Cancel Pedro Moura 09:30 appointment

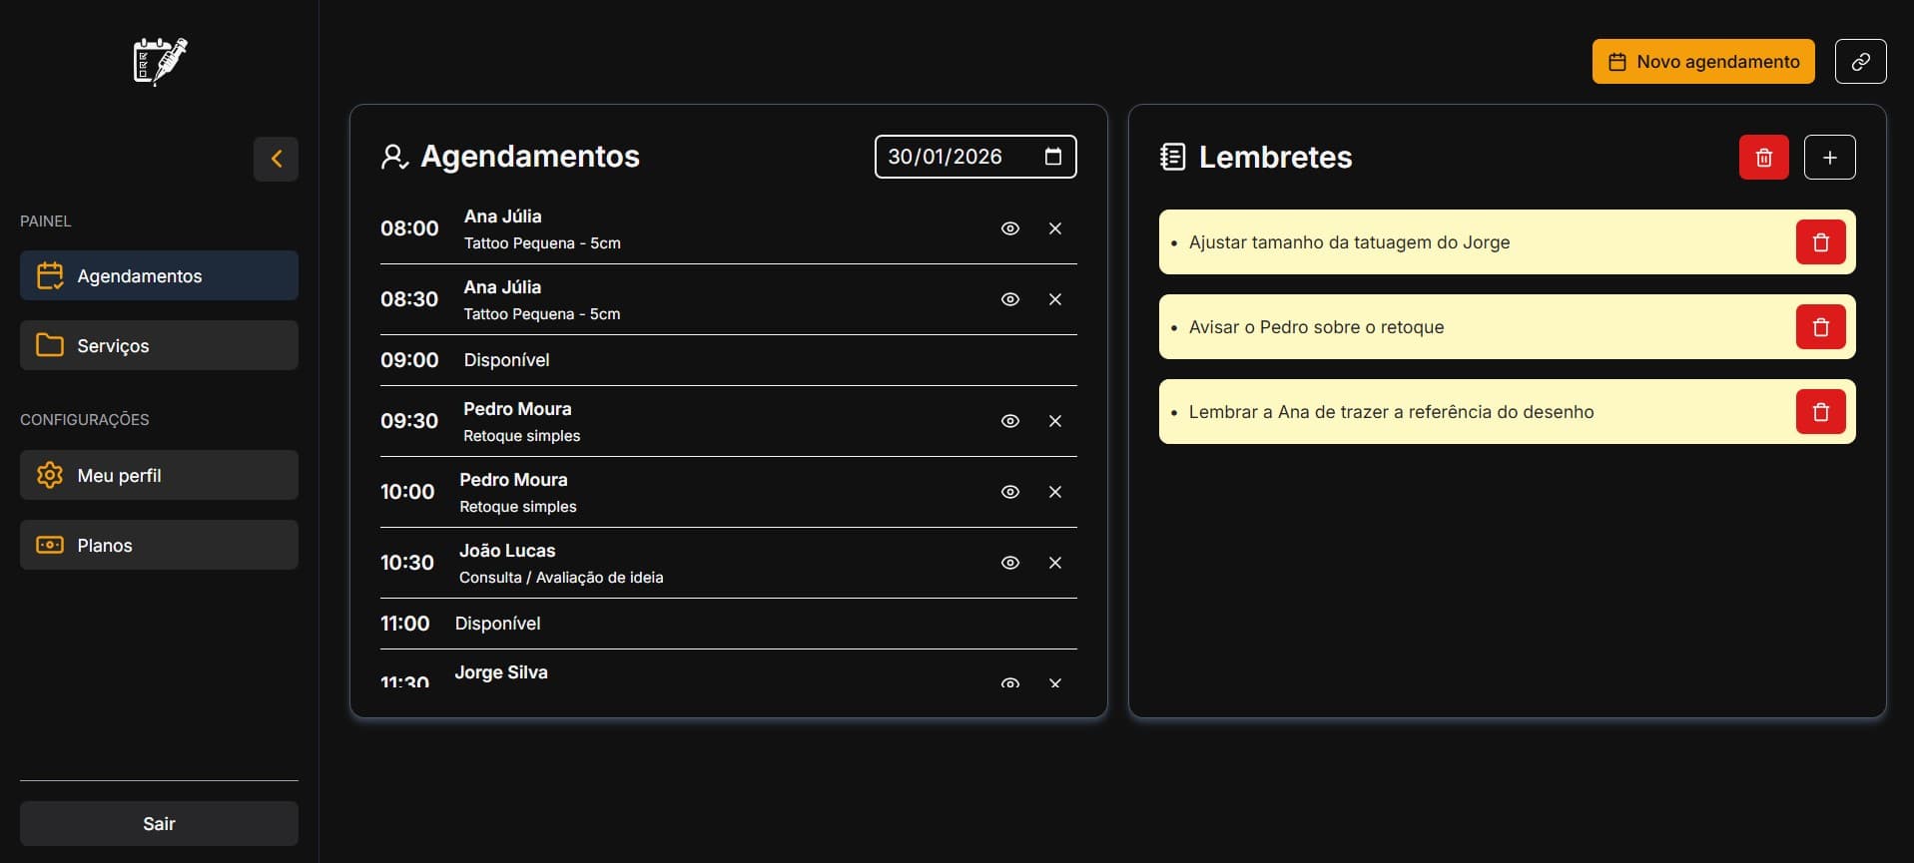1055,421
